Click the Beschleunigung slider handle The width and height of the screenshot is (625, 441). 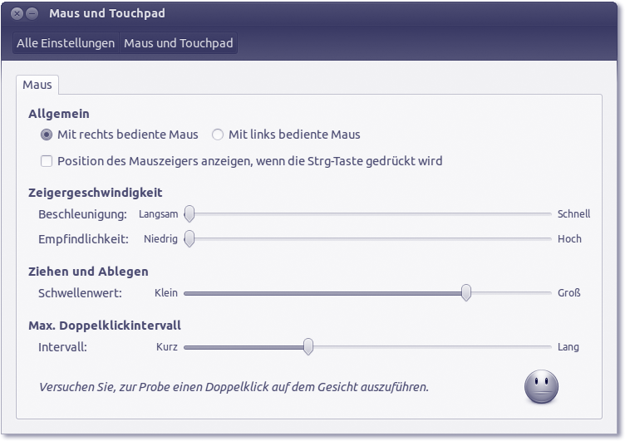(189, 214)
